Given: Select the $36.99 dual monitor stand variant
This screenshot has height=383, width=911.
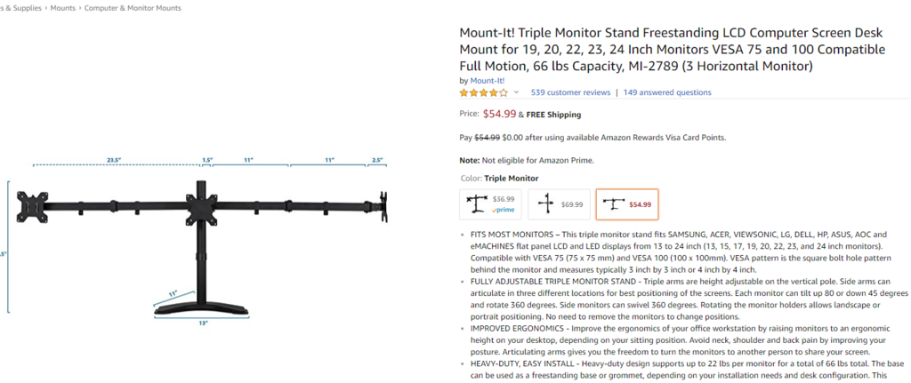Looking at the screenshot, I should (490, 204).
